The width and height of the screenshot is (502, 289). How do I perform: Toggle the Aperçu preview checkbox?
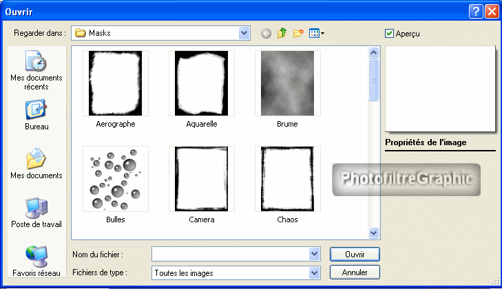[x=390, y=33]
